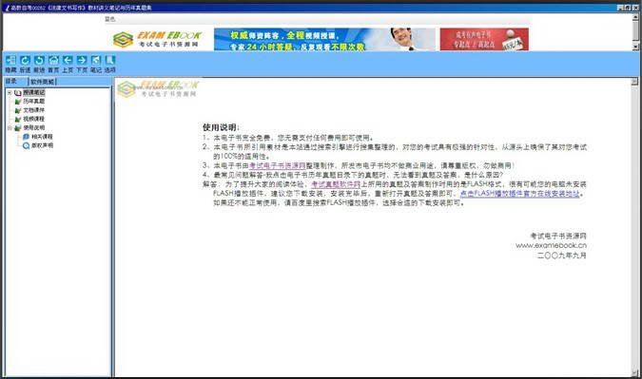Viewport: 642px width, 379px height.
Task: Click the 前进 (forward) toolbar icon
Action: (x=39, y=61)
